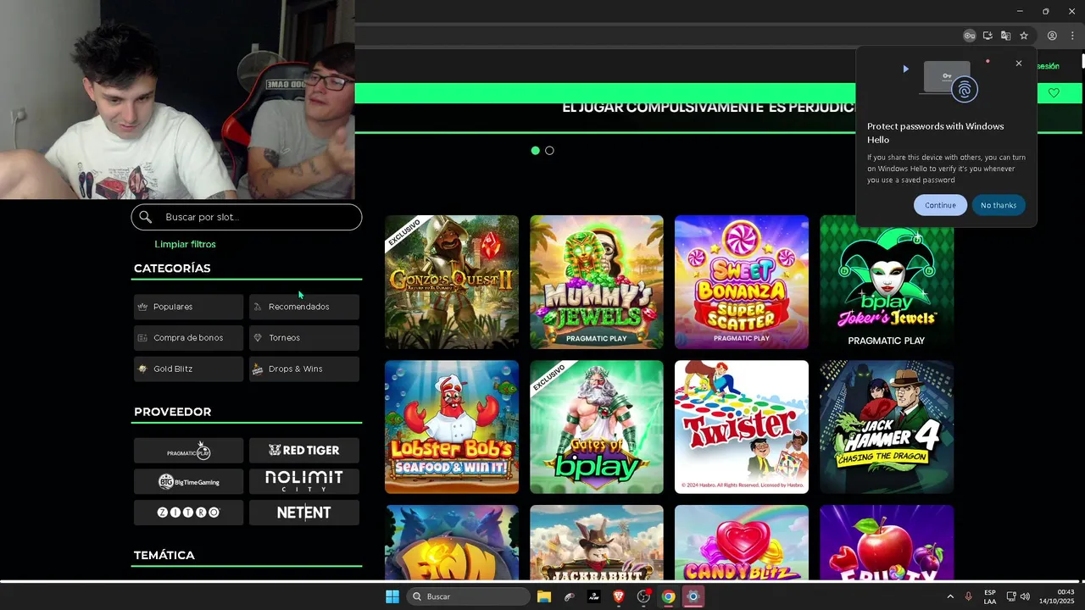Click the magnifier icon in slot search
This screenshot has width=1085, height=610.
click(146, 217)
